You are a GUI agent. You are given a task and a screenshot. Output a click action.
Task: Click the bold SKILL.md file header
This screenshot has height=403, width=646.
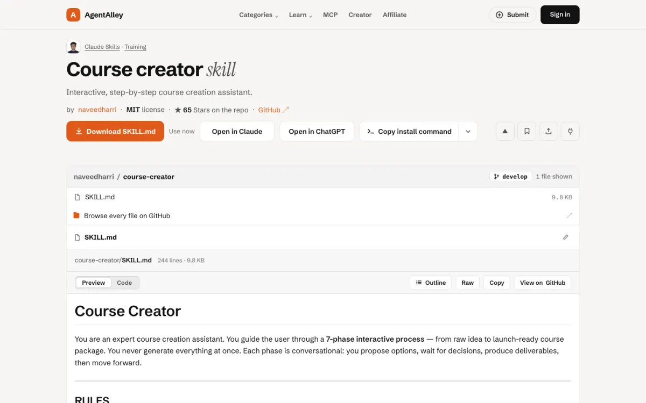point(101,237)
